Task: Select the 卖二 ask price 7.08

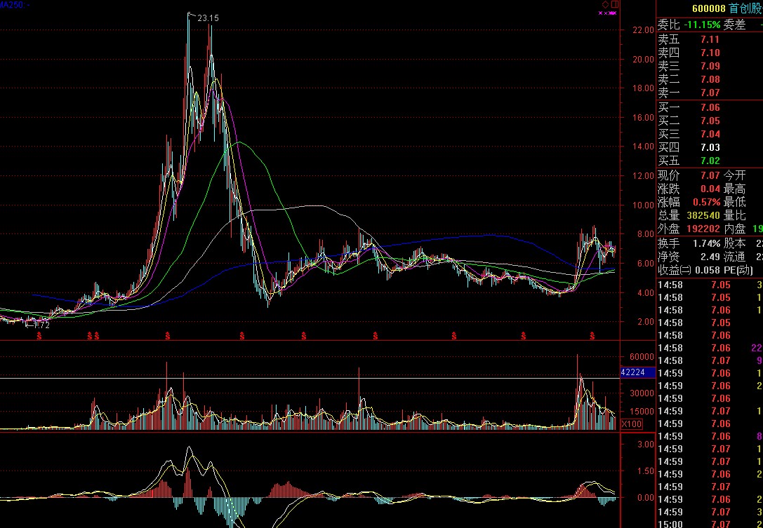Action: (710, 79)
